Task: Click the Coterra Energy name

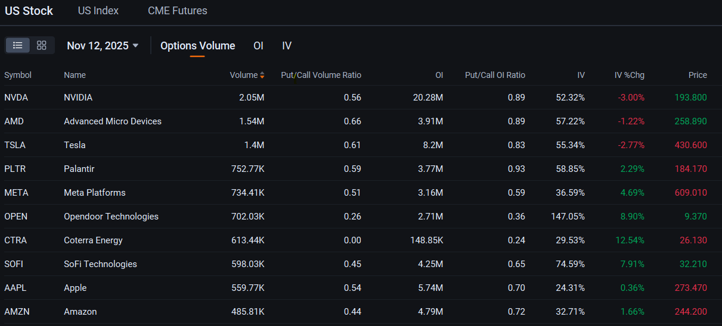Action: [x=93, y=240]
